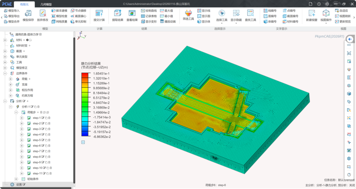The height and width of the screenshot is (189, 356).
Task: Switch to the 有限元 tab
Action: coord(24,4)
